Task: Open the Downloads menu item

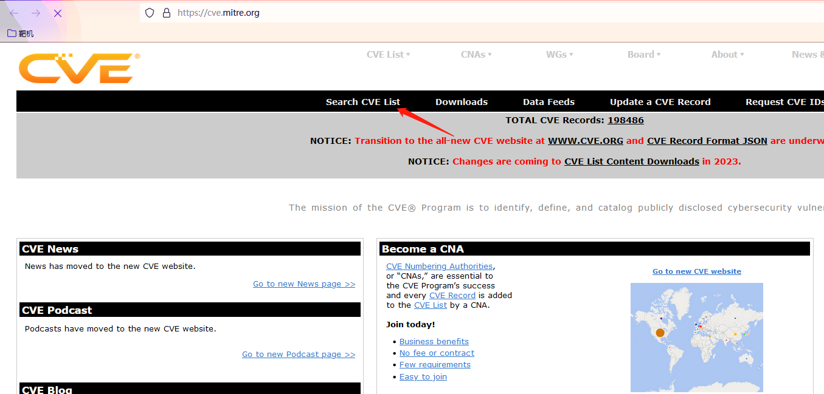Action: (x=462, y=102)
